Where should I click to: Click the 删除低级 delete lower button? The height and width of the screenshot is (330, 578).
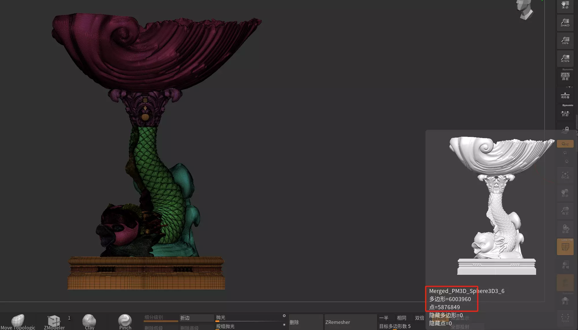coord(161,327)
